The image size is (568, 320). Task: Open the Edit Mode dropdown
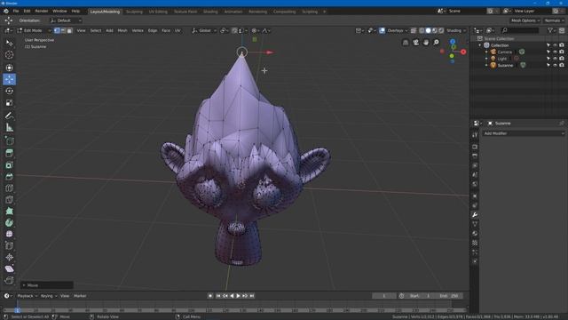34,30
